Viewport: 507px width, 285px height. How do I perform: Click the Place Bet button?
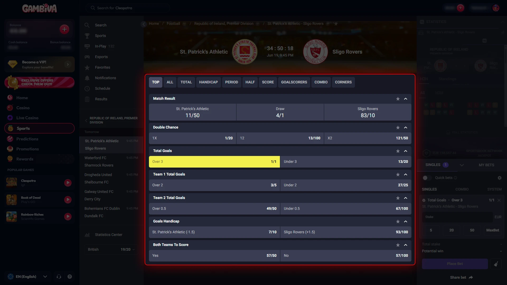coord(455,264)
